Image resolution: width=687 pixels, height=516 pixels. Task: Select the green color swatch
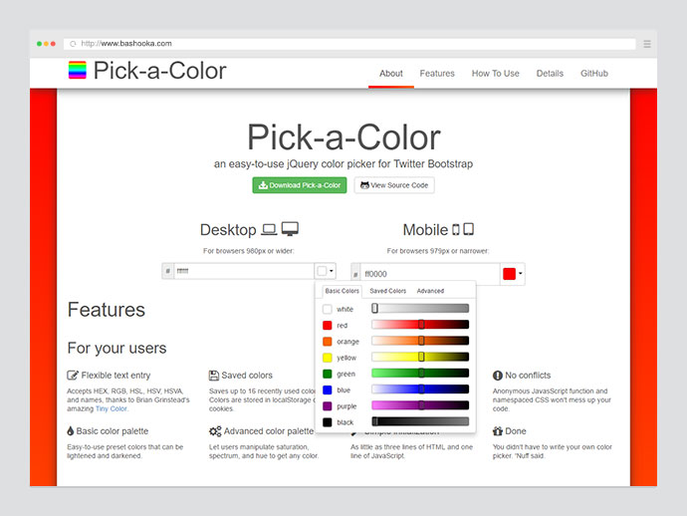coord(328,374)
